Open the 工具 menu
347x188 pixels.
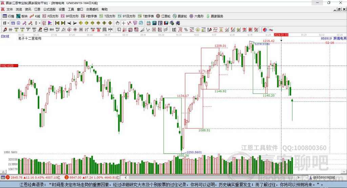coord(71,9)
